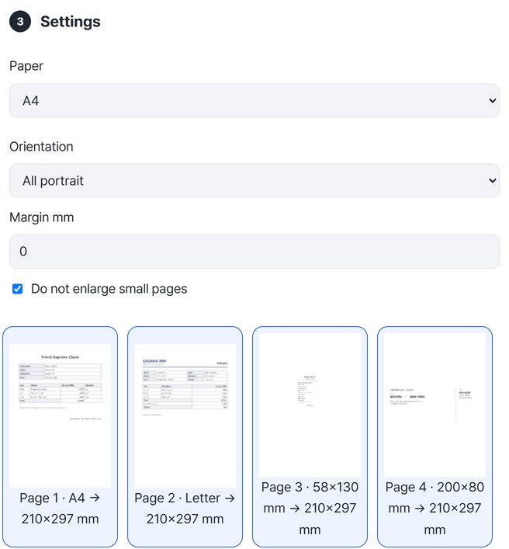Viewport: 509px width, 549px height.
Task: Click the Orientation field label
Action: coord(41,146)
